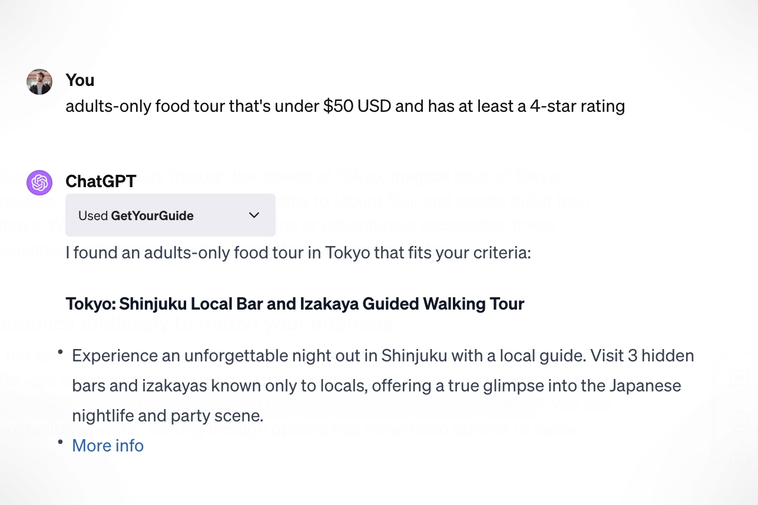This screenshot has height=505, width=758.
Task: Click the word 'Used' in plugin box
Action: click(x=93, y=216)
